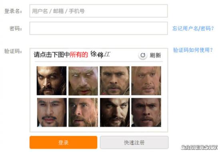This screenshot has width=220, height=152.
Task: Pick the pale blond-haired face thumbnail
Action: click(x=146, y=81)
